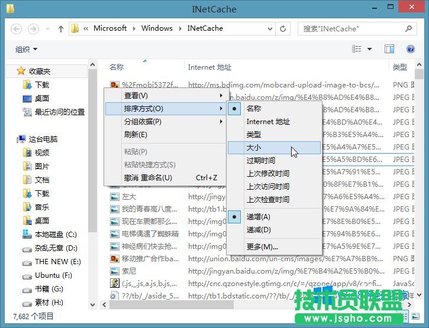Refresh the INetCache folder view
This screenshot has height=328, width=429.
[x=283, y=28]
